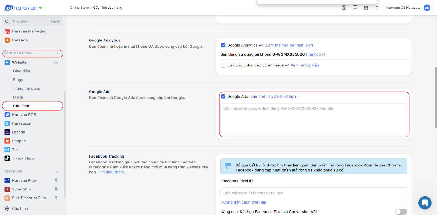Expand the ỨNG DỤNG section arrow
The image size is (437, 215).
click(x=57, y=172)
